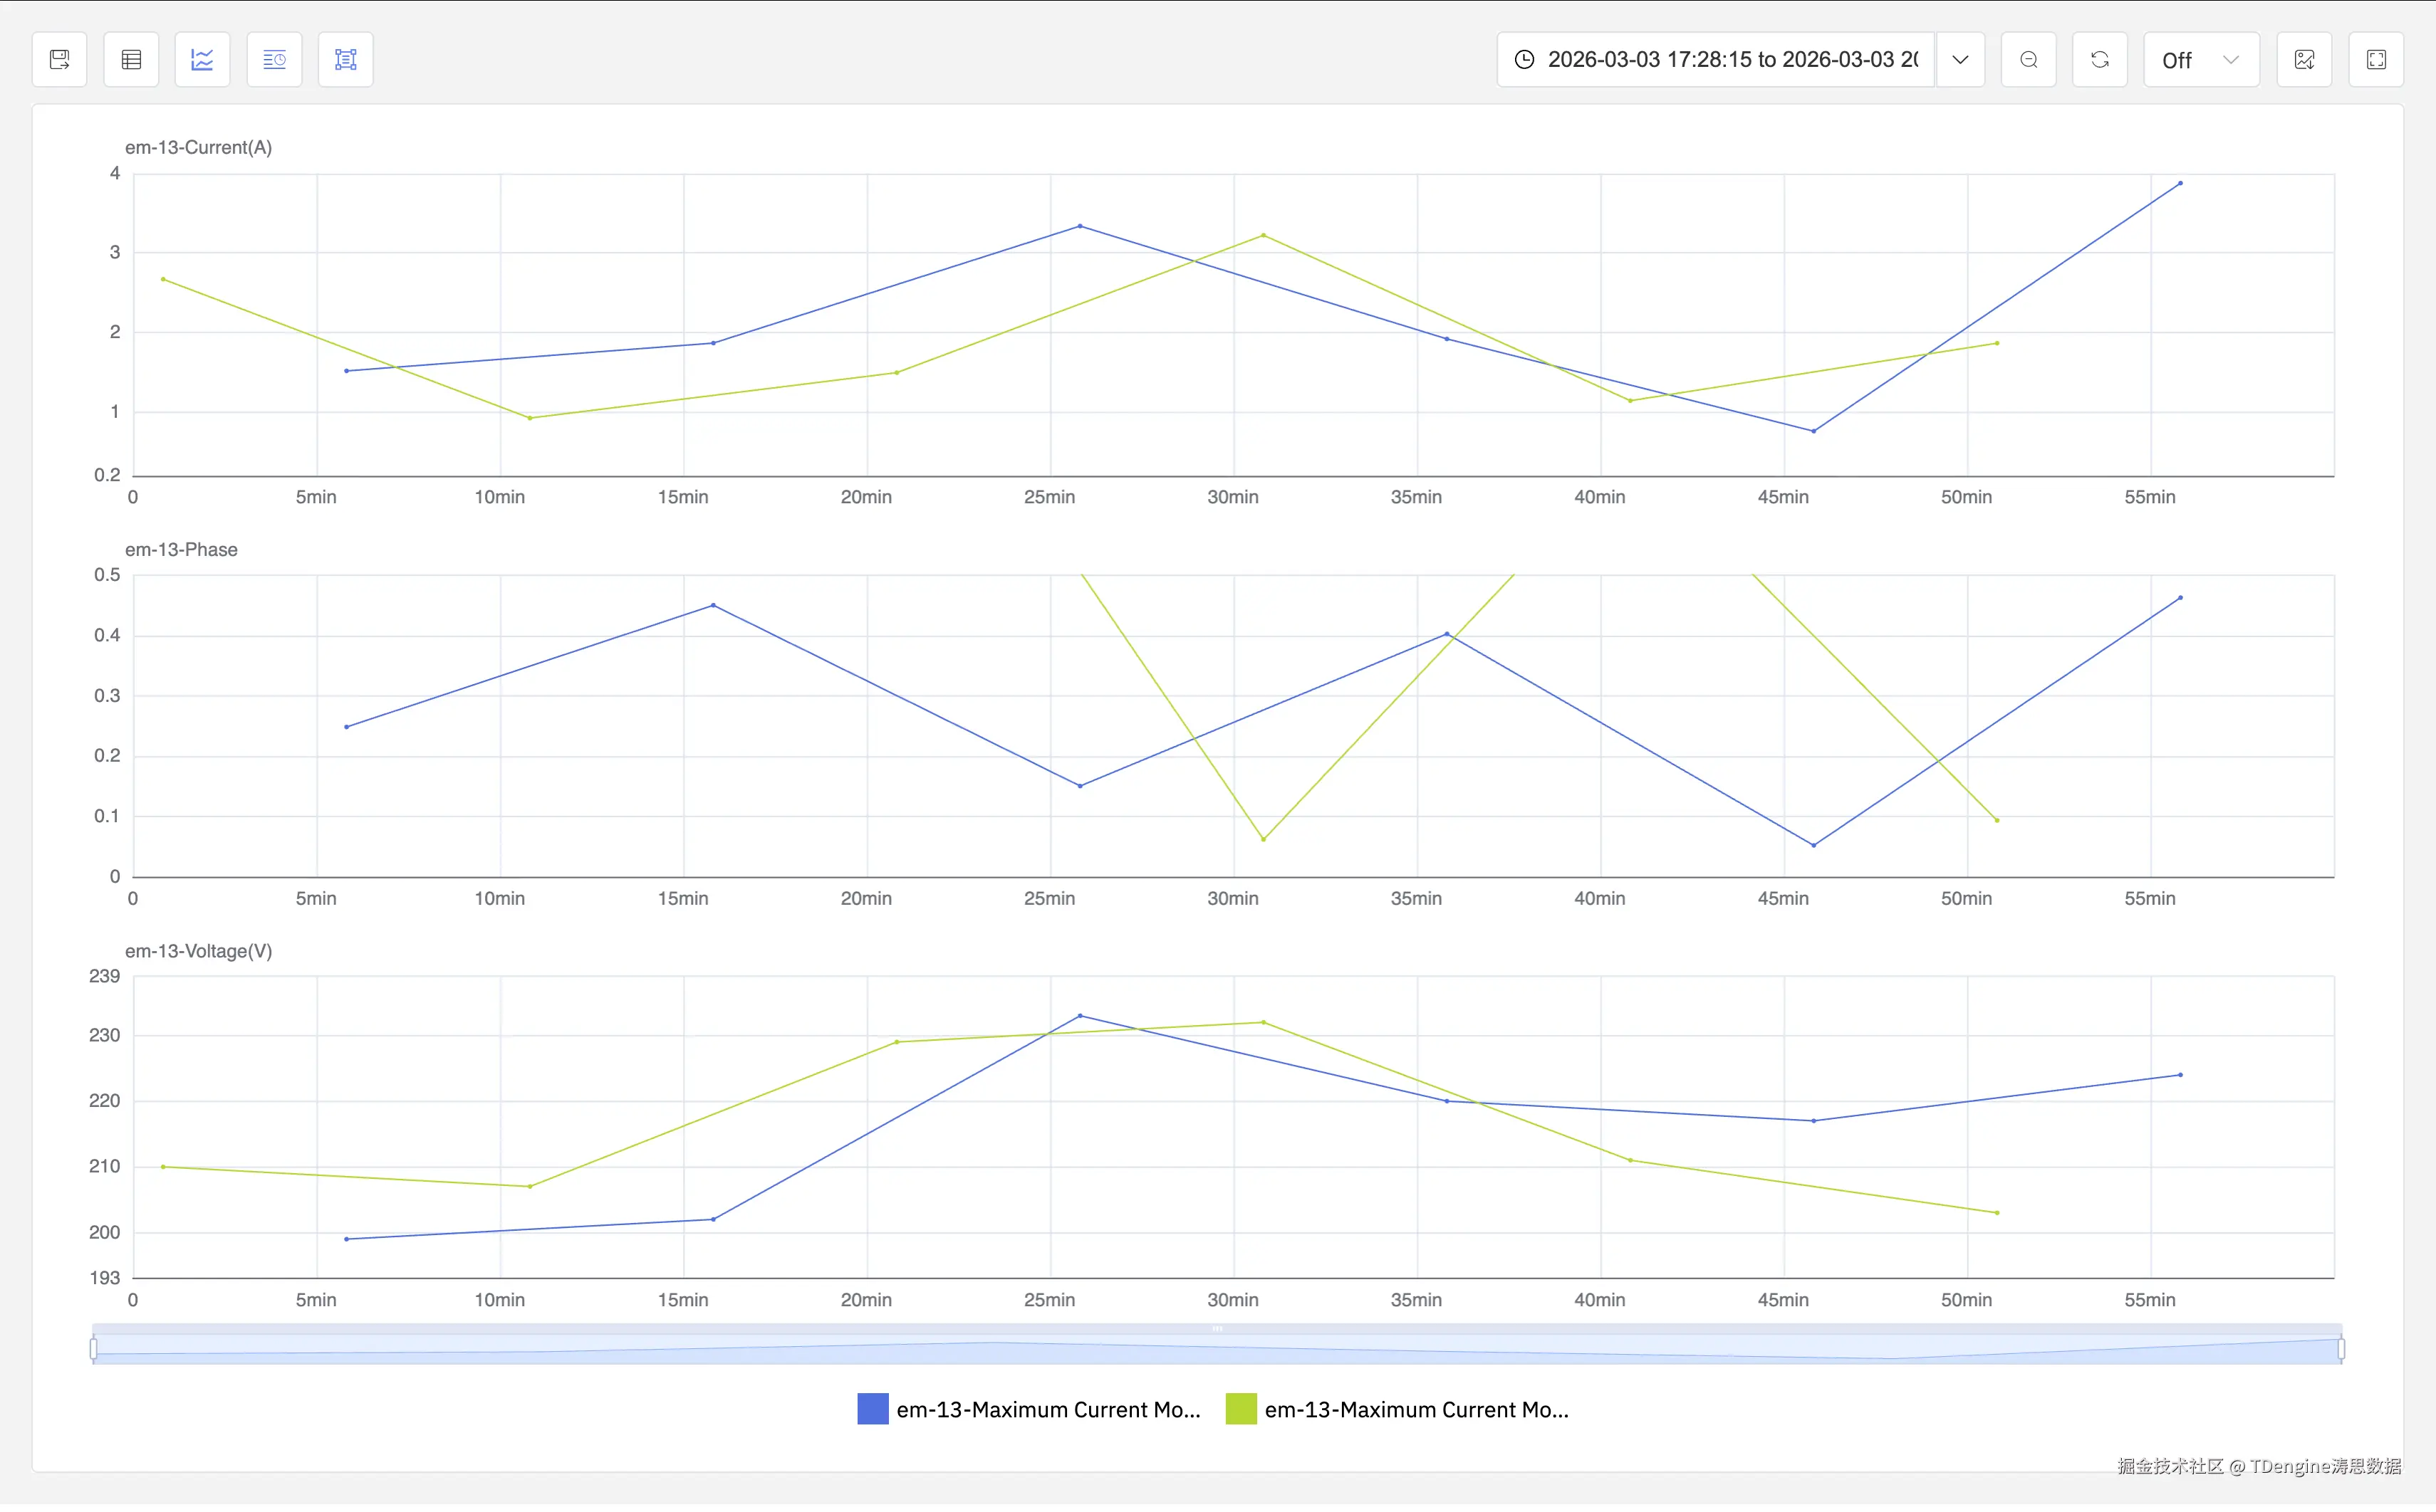Image resolution: width=2436 pixels, height=1512 pixels.
Task: Select the em-13-Voltage(V) chart title
Action: tap(198, 950)
